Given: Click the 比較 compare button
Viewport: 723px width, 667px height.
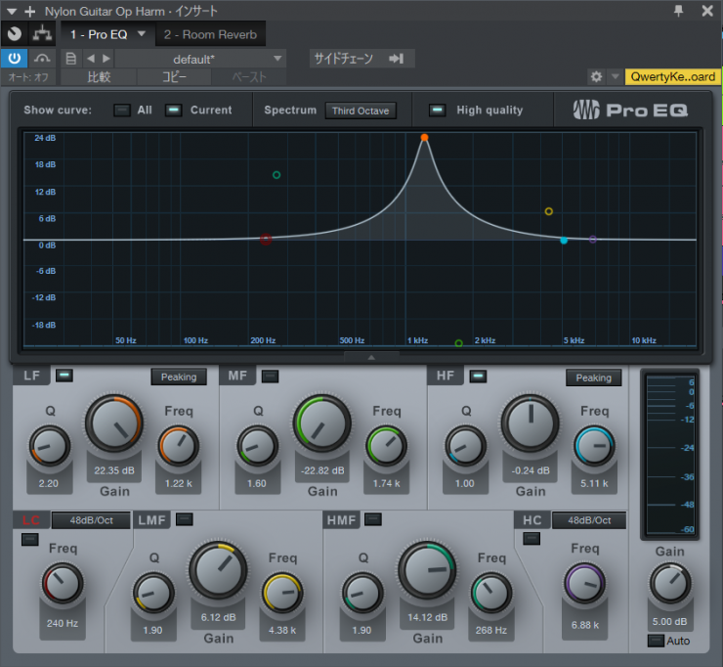Looking at the screenshot, I should pos(99,77).
